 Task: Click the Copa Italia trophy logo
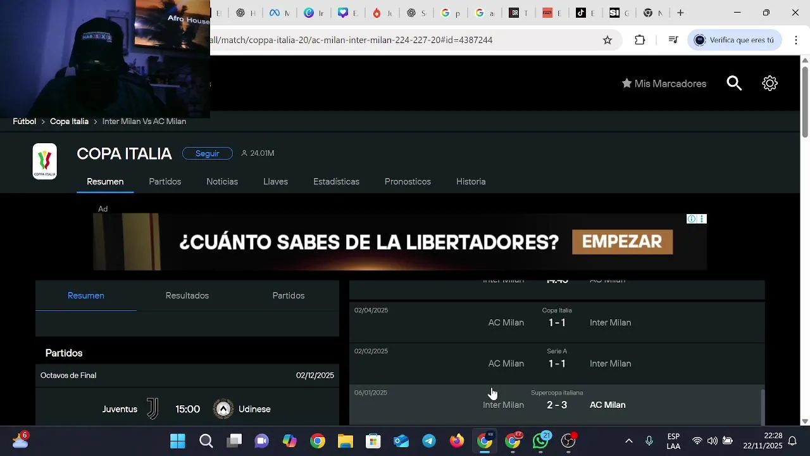click(x=45, y=161)
